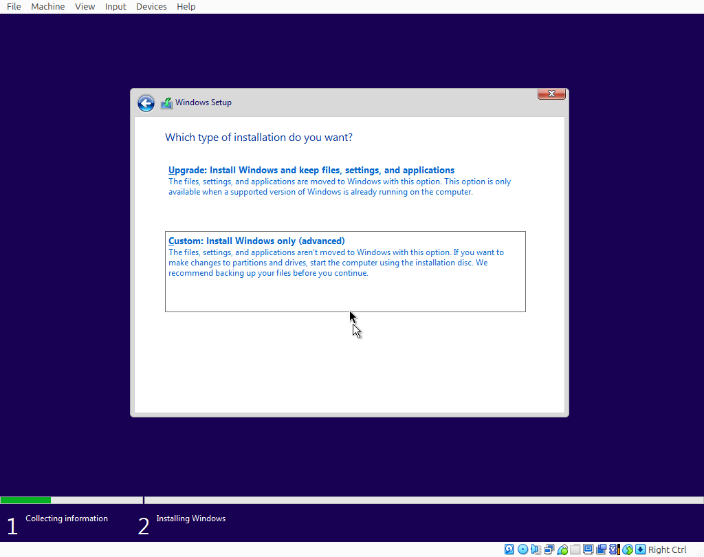Click the keyboard capture arrow icon
The image size is (704, 557).
tap(641, 549)
